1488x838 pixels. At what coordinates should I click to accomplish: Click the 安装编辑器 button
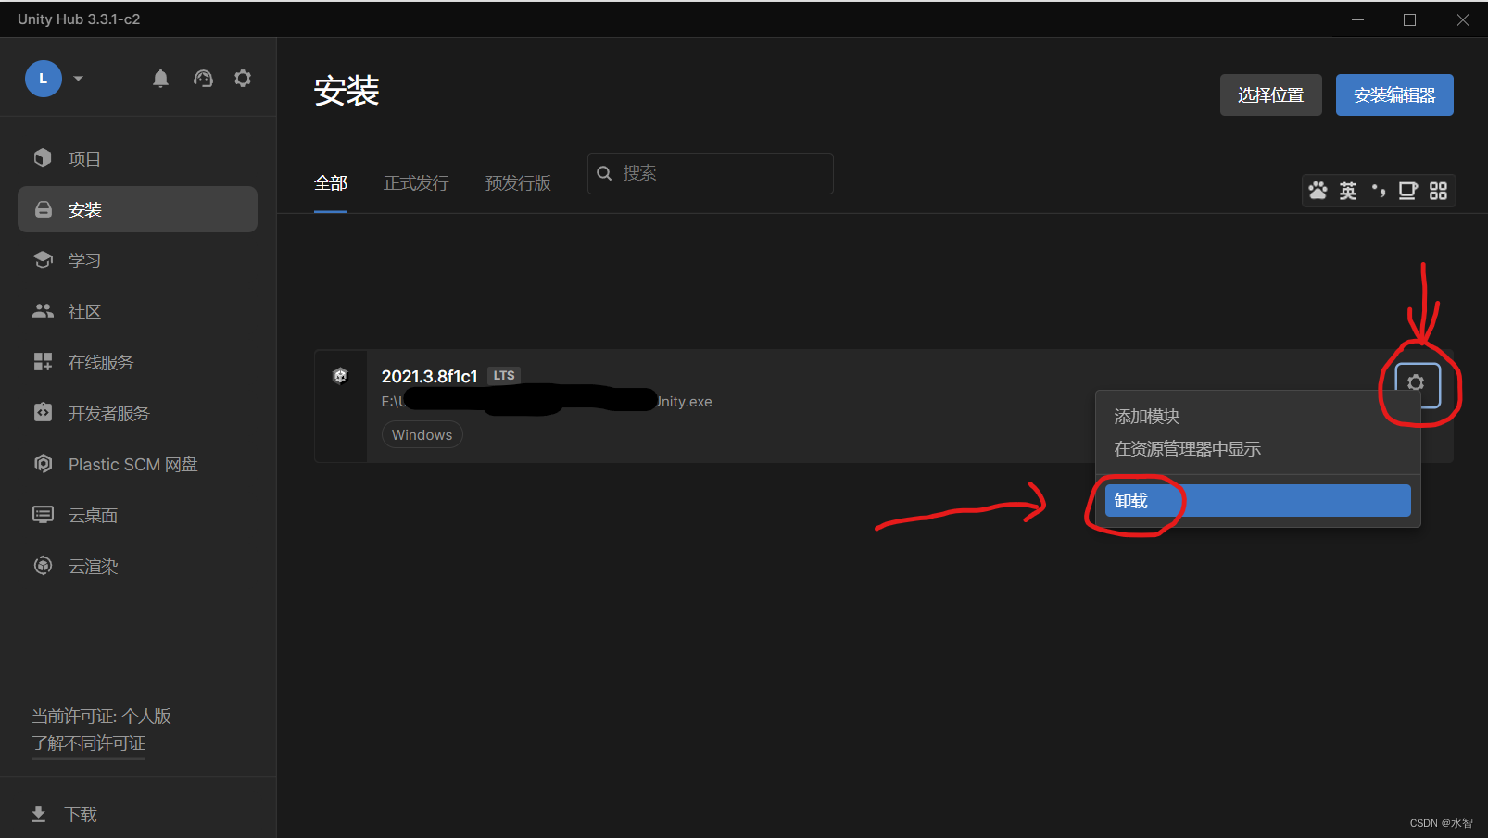tap(1394, 95)
